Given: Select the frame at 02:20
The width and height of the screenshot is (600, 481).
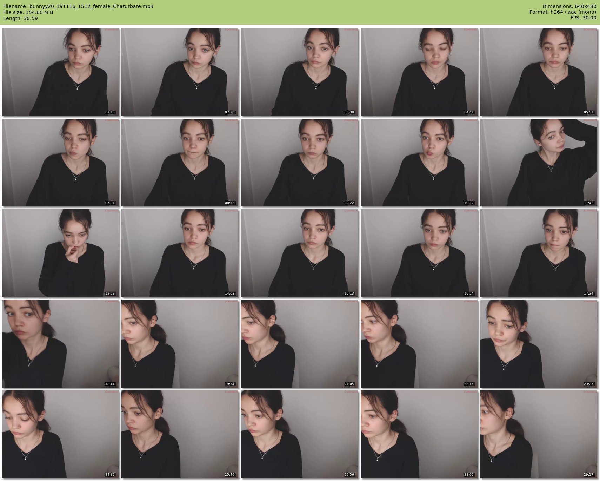Looking at the screenshot, I should coord(180,72).
